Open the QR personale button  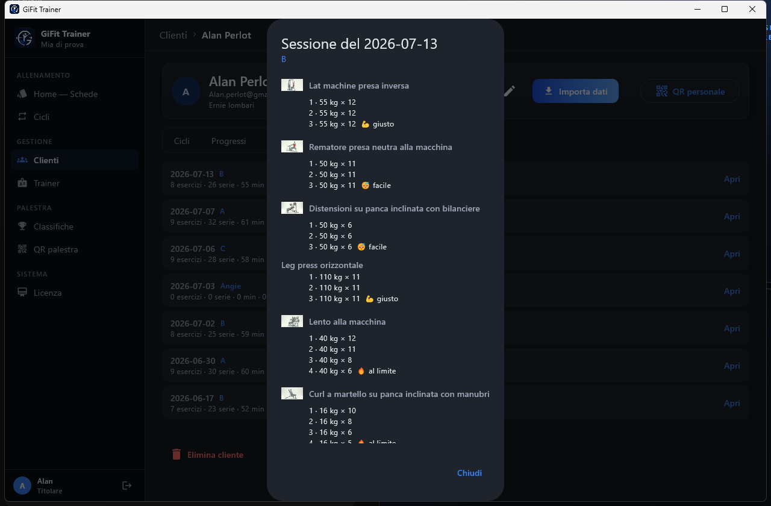690,92
